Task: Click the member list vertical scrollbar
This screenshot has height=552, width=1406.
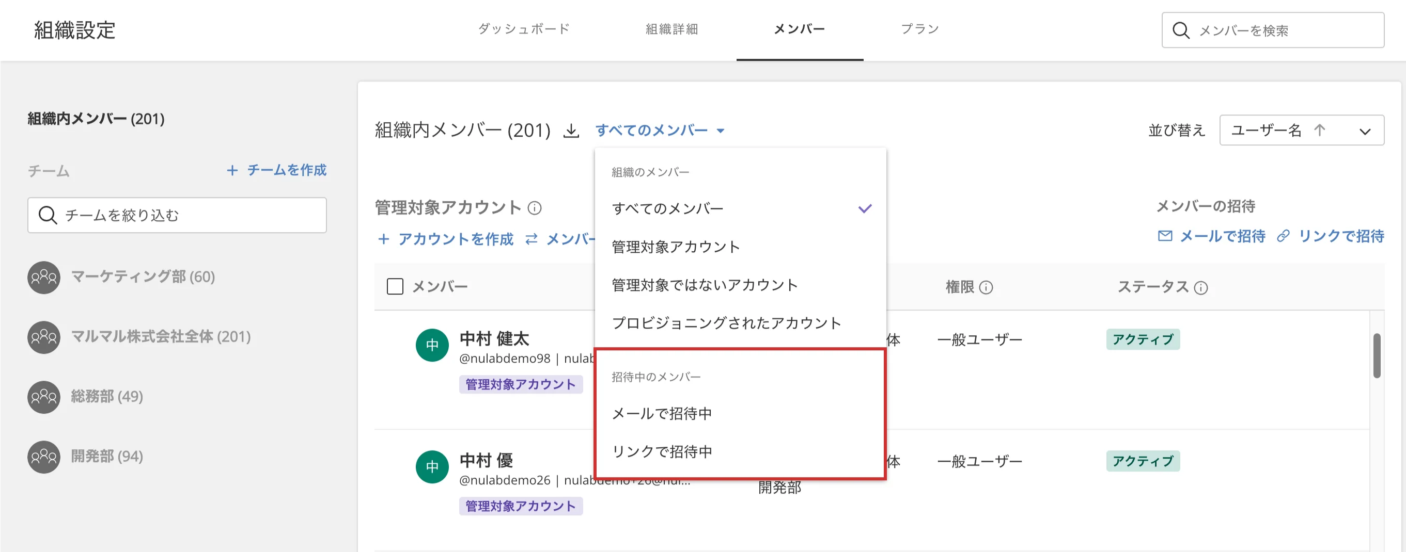Action: pos(1377,355)
